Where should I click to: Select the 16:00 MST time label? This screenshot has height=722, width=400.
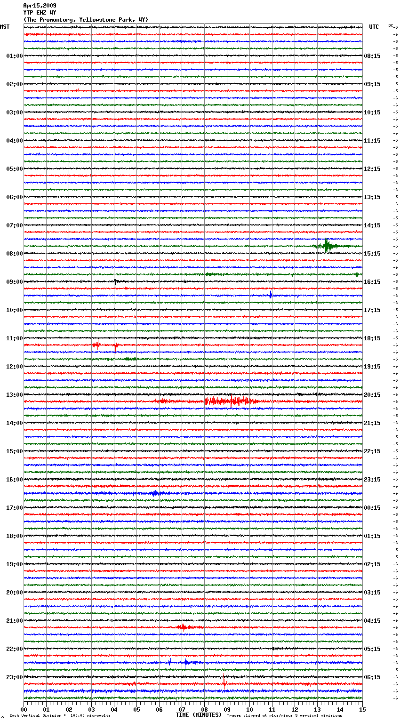(15, 480)
